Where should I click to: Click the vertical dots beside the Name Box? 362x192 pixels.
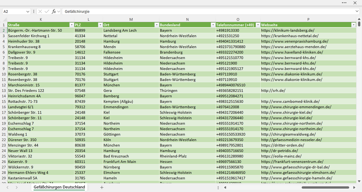(x=34, y=12)
